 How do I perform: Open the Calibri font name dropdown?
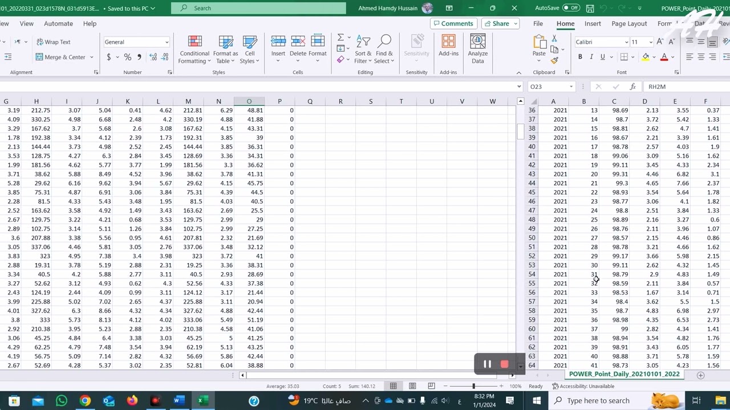tap(626, 42)
